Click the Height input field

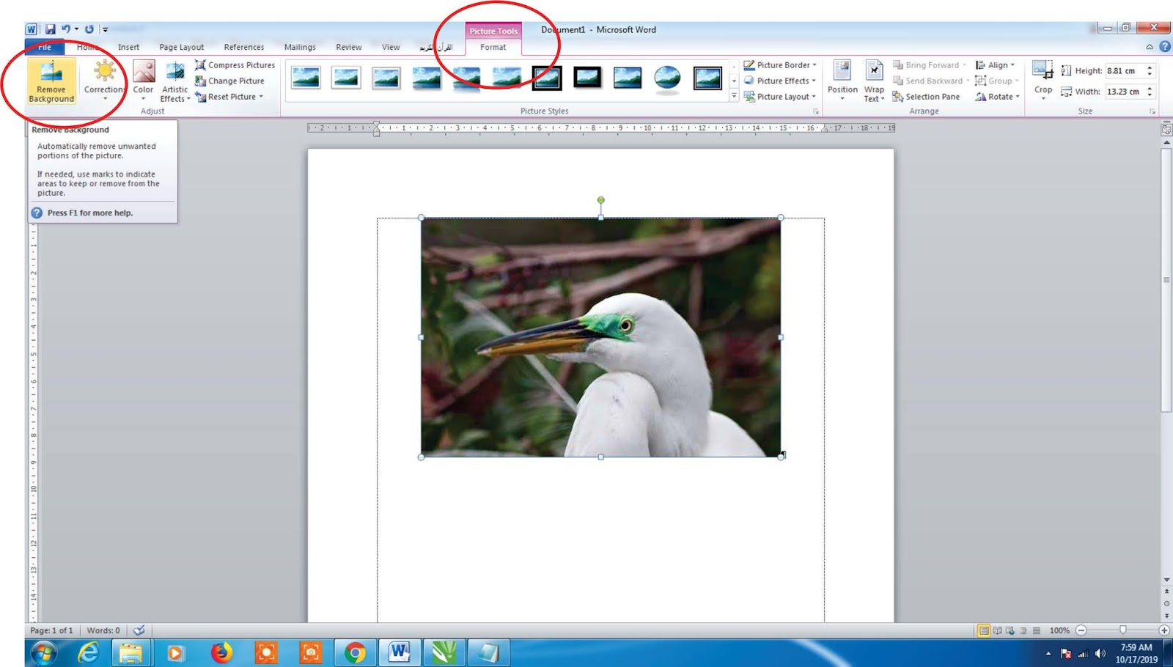click(x=1123, y=71)
